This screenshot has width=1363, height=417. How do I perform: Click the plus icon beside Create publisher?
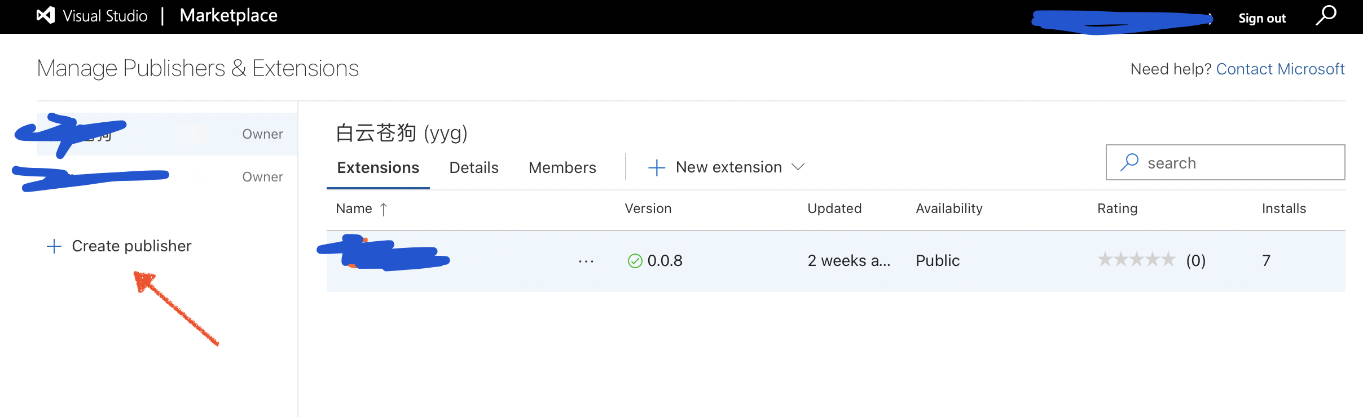(54, 246)
